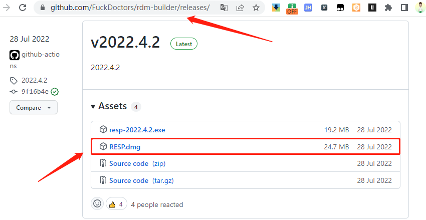This screenshot has height=220, width=426.
Task: Click the package icon beside resp-2022.4.2.exe
Action: tap(103, 130)
